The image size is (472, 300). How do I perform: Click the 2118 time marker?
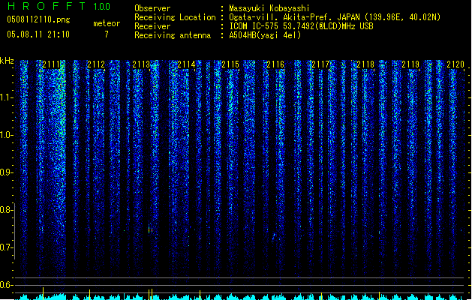pos(365,64)
